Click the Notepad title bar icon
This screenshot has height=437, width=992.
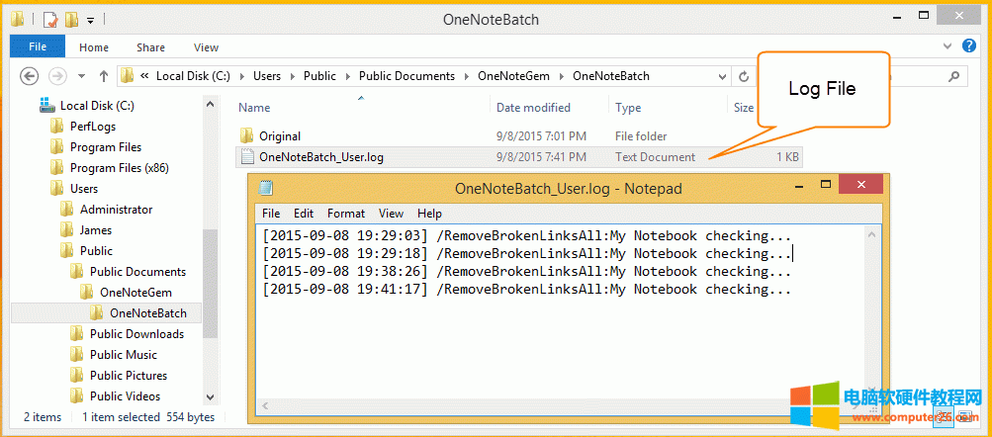pyautogui.click(x=265, y=188)
